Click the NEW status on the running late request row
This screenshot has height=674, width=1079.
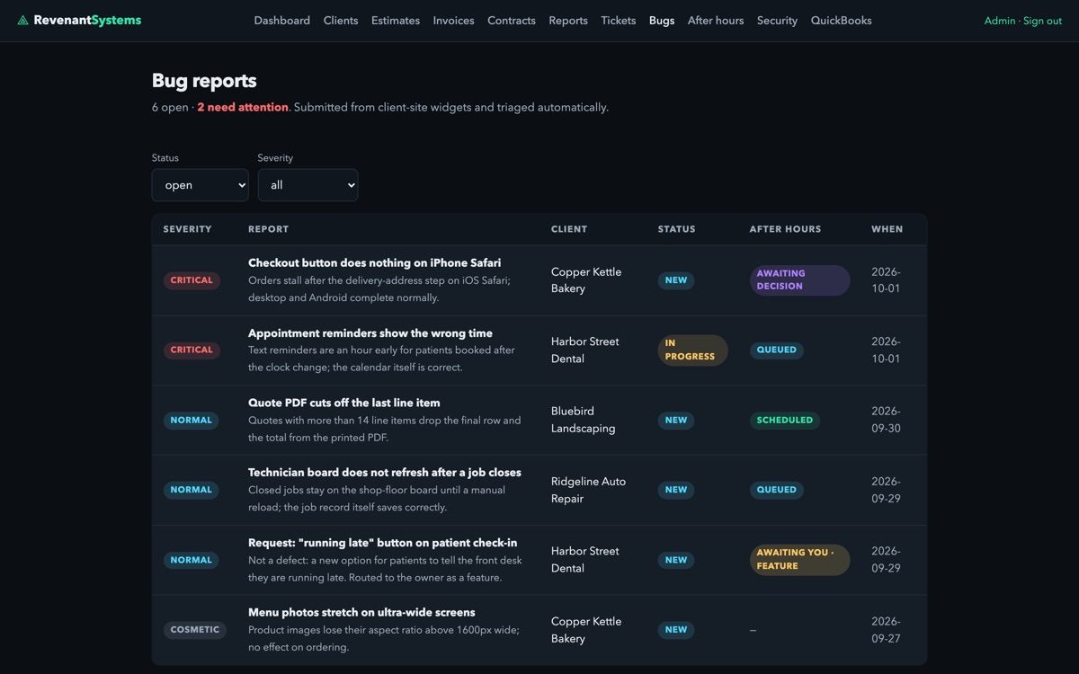(x=676, y=560)
